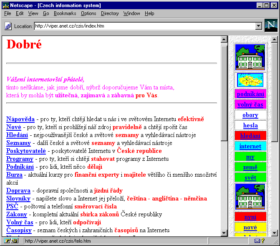
Task: Click the Netscape N logo throbber
Action: point(271,25)
